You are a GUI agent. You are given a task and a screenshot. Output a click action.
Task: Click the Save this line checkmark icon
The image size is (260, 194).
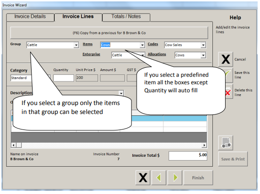[229, 75]
